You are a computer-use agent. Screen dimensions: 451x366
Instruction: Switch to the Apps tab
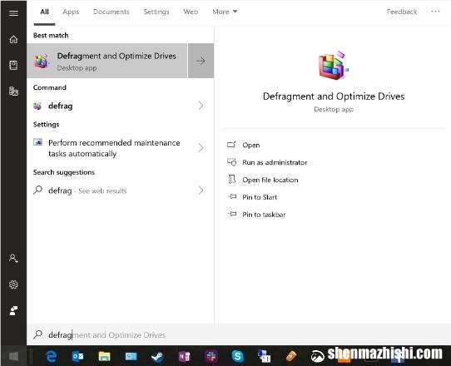71,12
